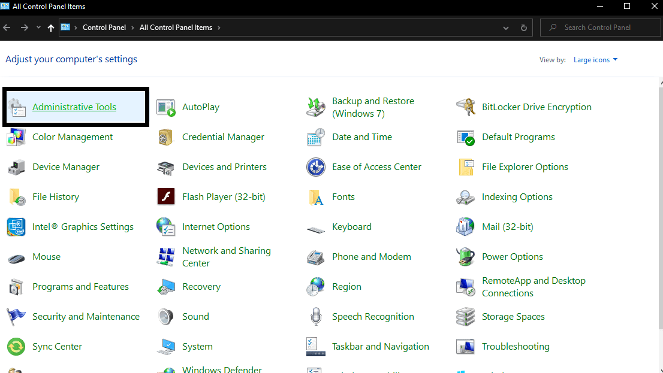Image resolution: width=663 pixels, height=373 pixels.
Task: Click the Mail (32-bit) icon
Action: click(466, 227)
